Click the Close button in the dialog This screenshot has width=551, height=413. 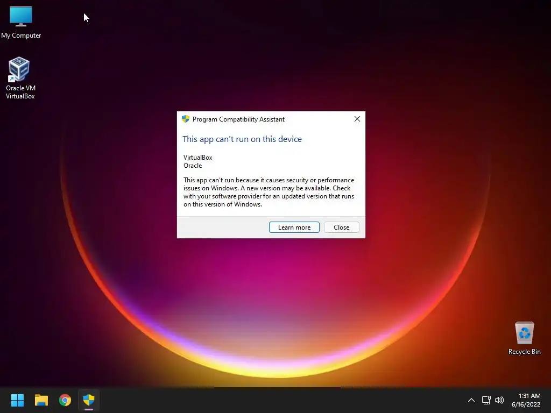[341, 227]
